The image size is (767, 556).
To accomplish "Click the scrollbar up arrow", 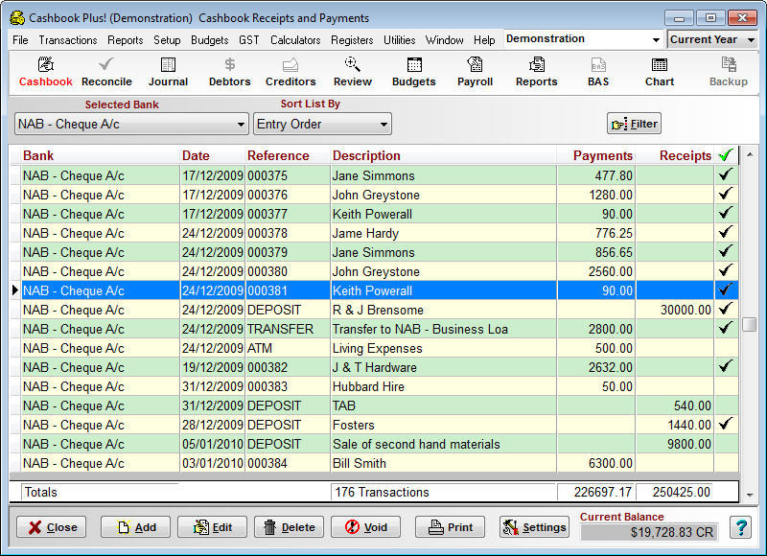I will pyautogui.click(x=750, y=154).
